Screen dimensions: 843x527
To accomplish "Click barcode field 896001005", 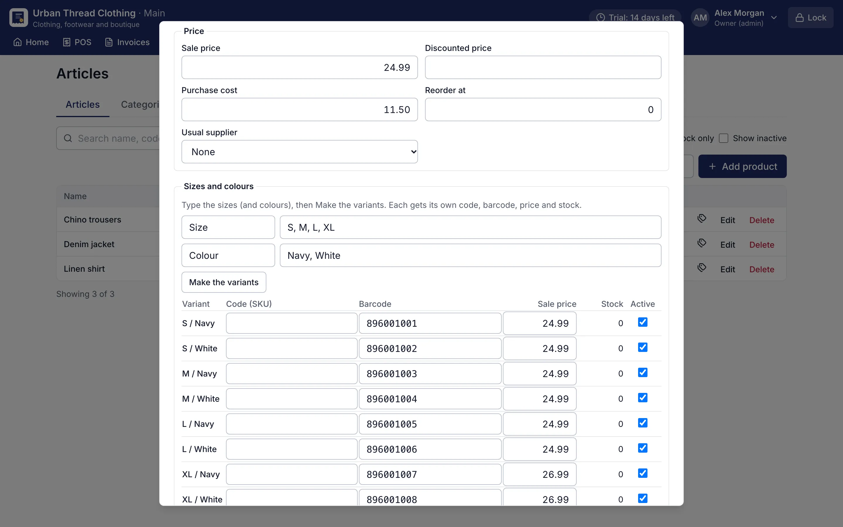I will (x=430, y=424).
